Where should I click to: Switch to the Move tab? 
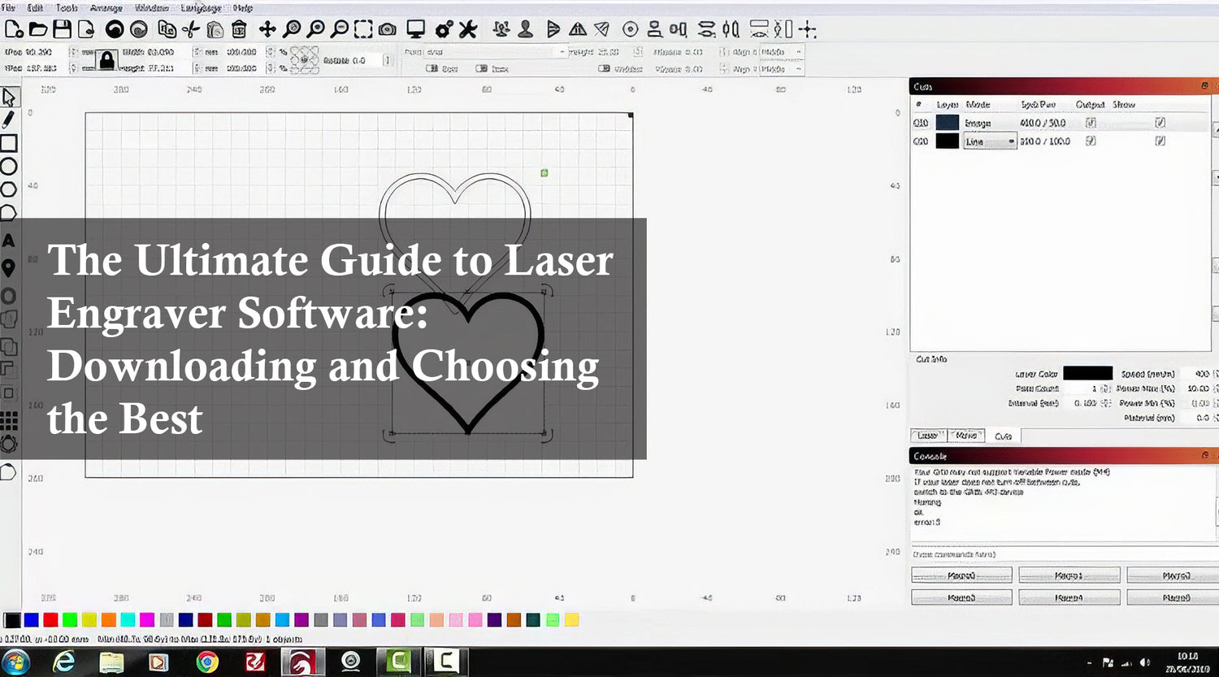click(x=965, y=436)
